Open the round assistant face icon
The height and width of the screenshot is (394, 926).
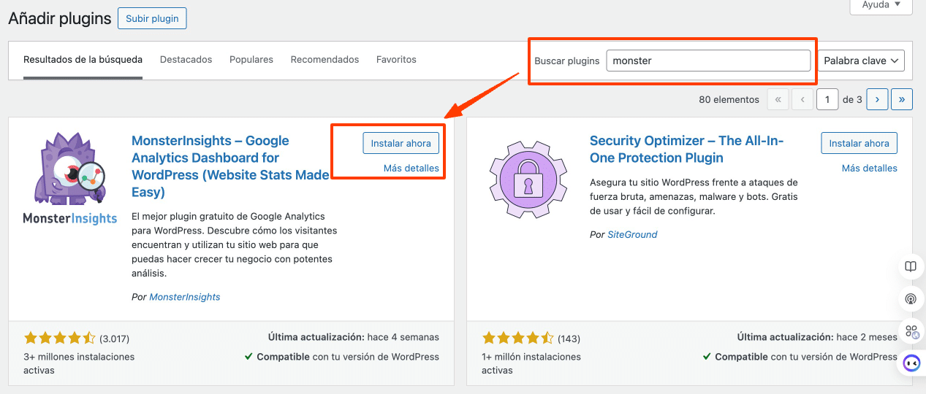tap(911, 363)
